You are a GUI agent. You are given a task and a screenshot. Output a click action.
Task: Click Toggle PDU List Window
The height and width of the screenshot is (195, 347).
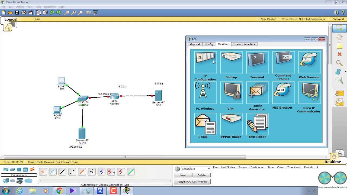click(192, 182)
